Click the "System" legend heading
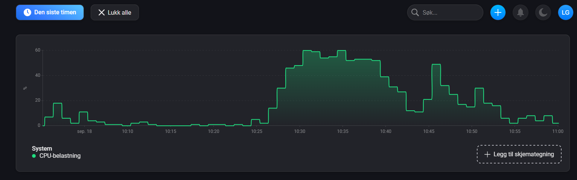This screenshot has width=577, height=180. point(42,148)
